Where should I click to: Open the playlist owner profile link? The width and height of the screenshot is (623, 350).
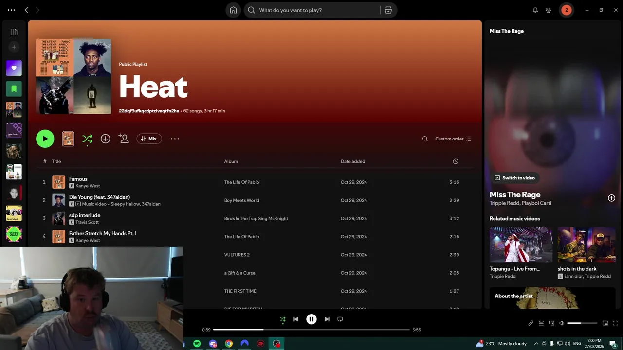pos(149,111)
